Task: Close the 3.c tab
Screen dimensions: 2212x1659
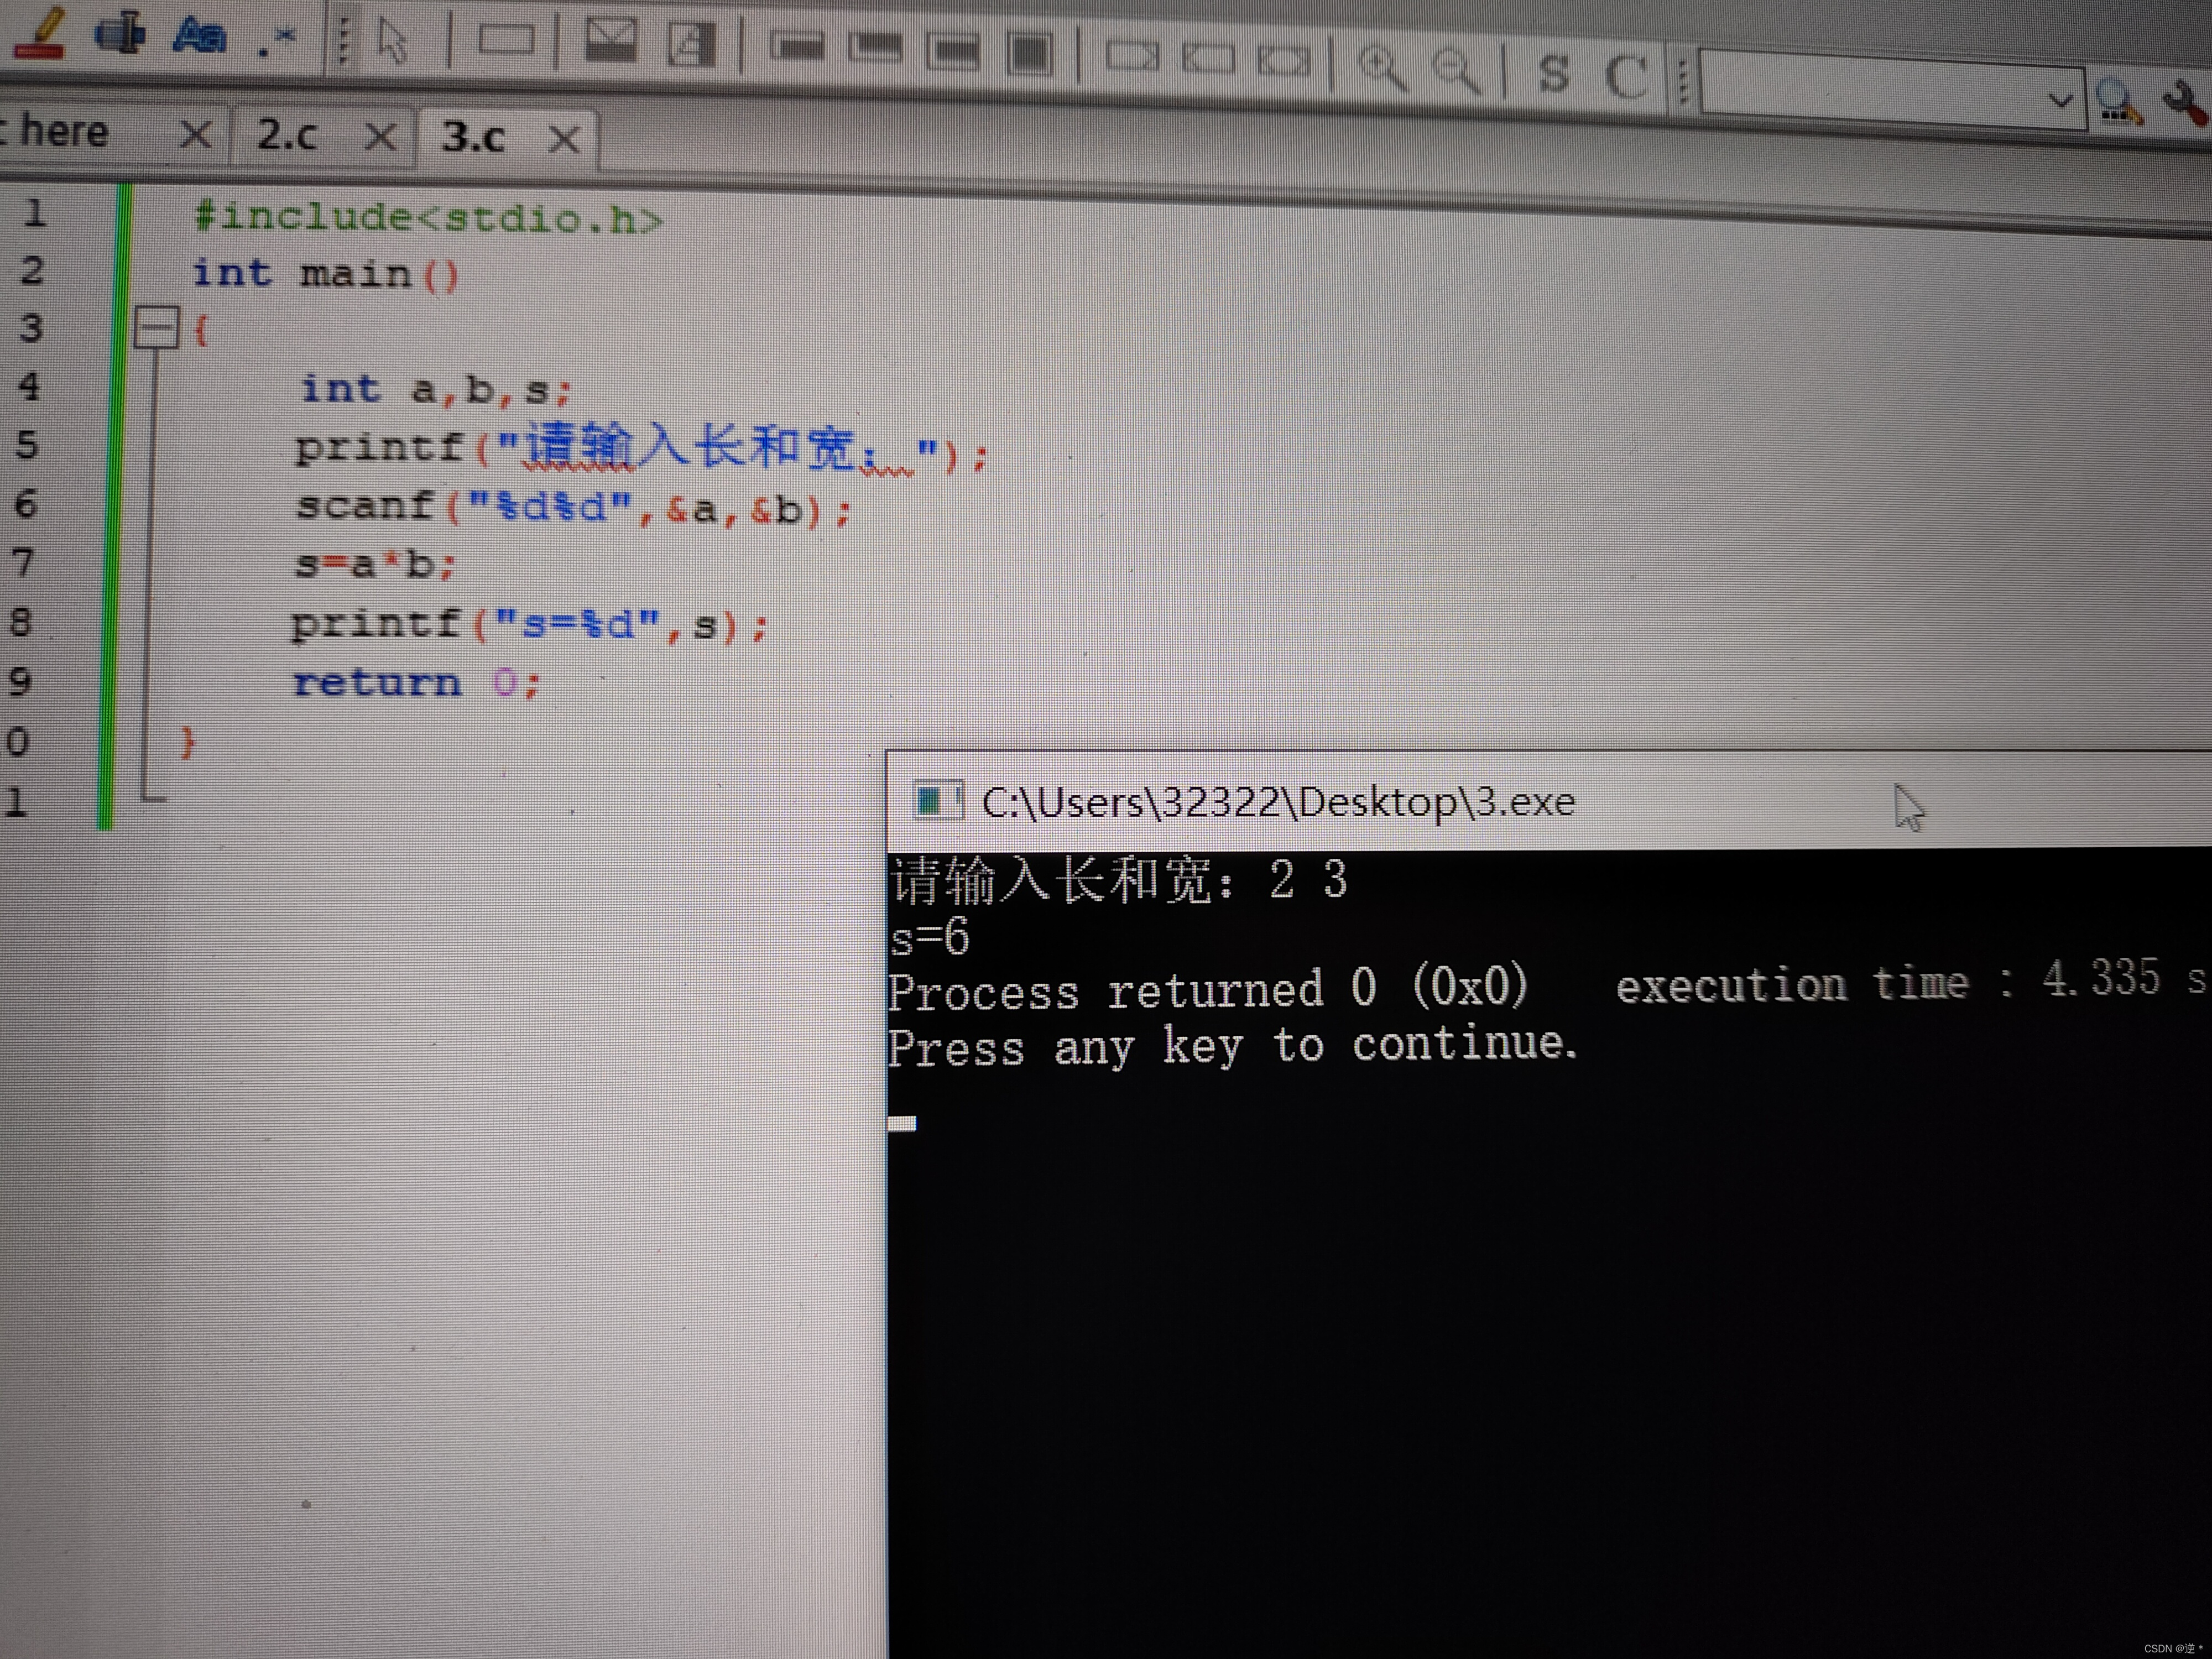Action: tap(564, 139)
